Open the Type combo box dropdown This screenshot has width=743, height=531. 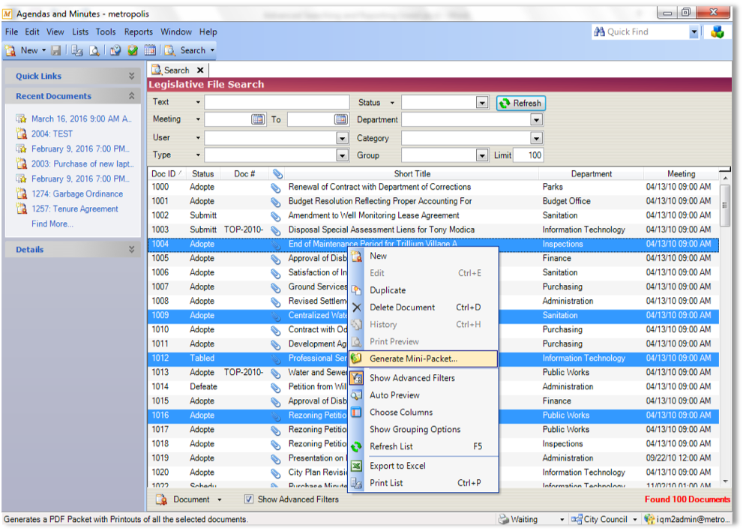tap(343, 155)
